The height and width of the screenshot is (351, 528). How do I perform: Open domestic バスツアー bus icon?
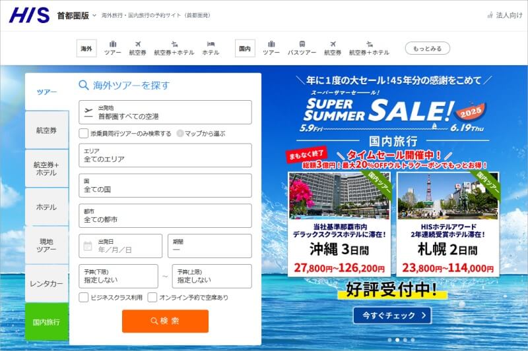tap(302, 44)
